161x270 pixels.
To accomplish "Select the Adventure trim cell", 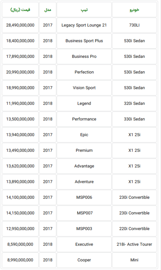I will click(84, 182).
